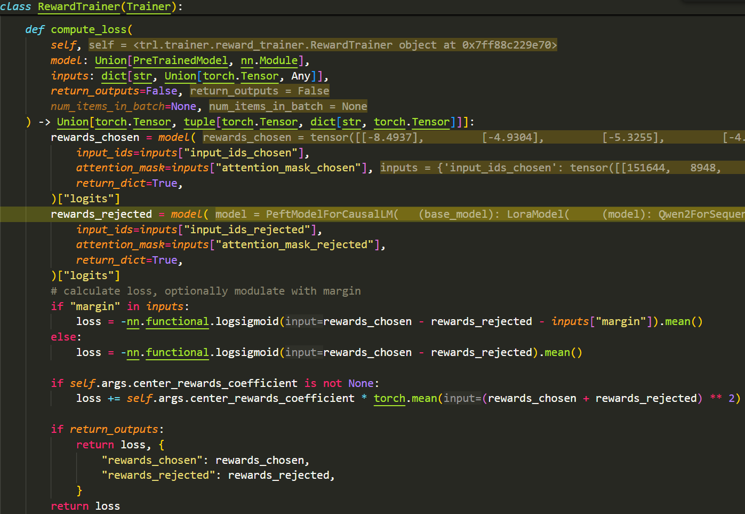The width and height of the screenshot is (745, 514).
Task: Click torch in the torch.mean call
Action: [389, 398]
